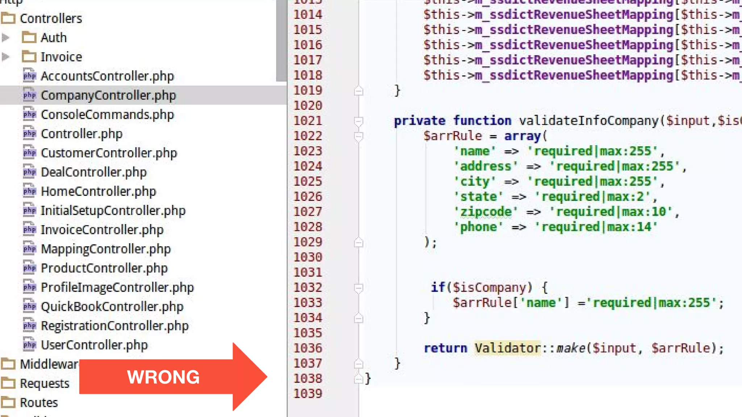Screen dimensions: 742x417
Task: Expand the Invoice folder arrow
Action: pyautogui.click(x=5, y=57)
